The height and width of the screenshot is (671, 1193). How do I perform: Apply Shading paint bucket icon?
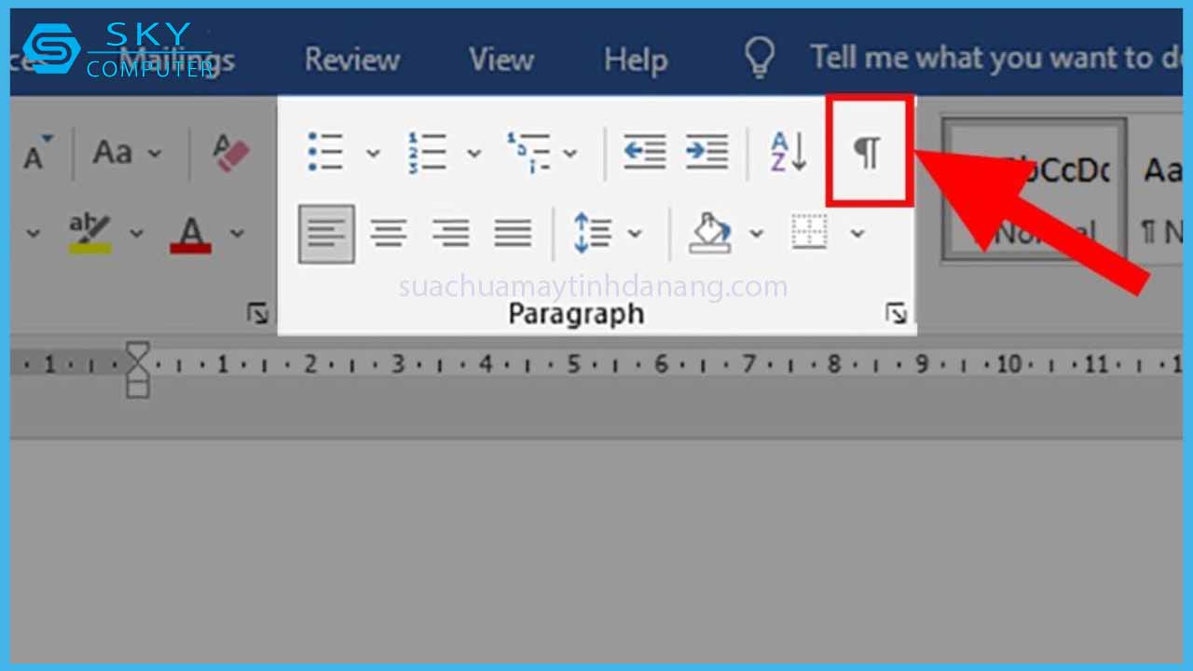(709, 233)
